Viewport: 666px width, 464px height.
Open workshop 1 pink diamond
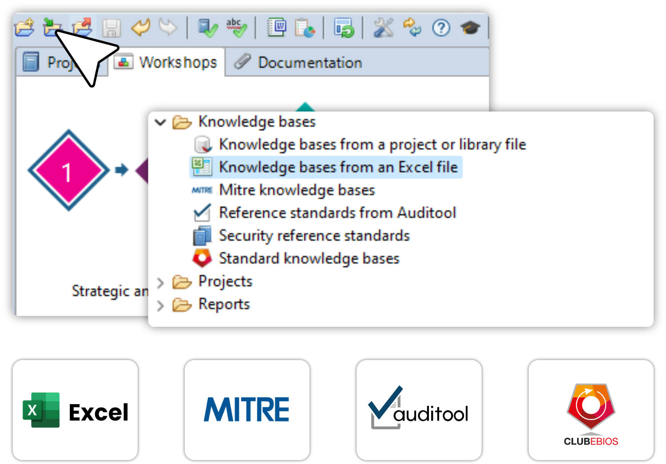click(69, 170)
